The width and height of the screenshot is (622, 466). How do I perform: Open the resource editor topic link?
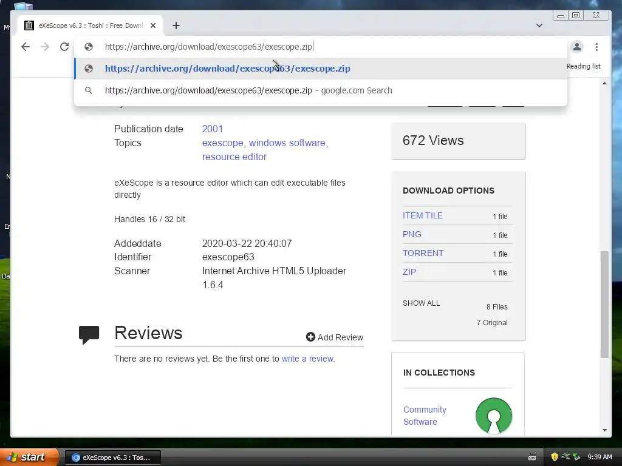click(x=234, y=157)
